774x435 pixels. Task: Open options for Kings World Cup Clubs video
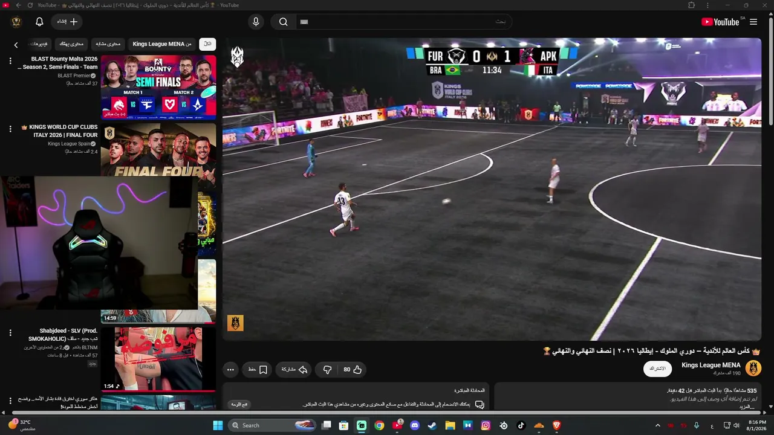(x=10, y=129)
